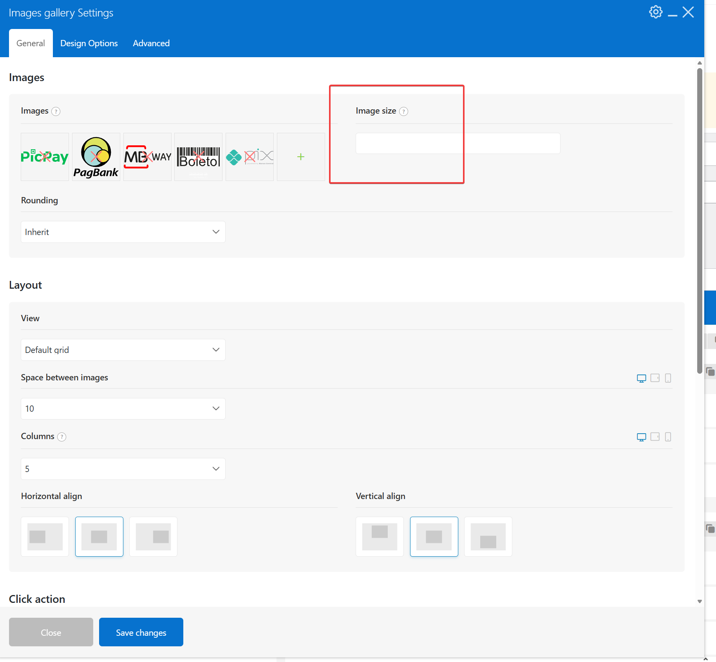Screen dimensions: 716x662
Task: Open the View dropdown showing Default grid
Action: tap(123, 350)
